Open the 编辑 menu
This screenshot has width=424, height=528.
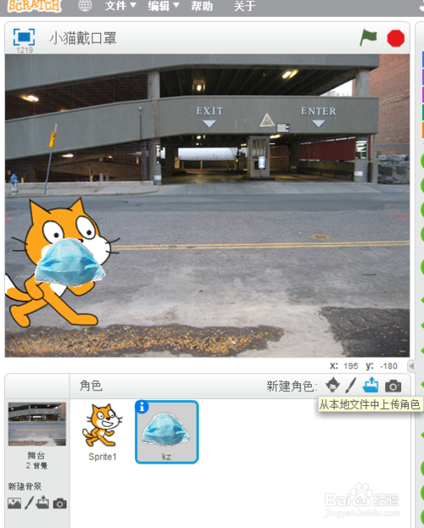click(164, 6)
